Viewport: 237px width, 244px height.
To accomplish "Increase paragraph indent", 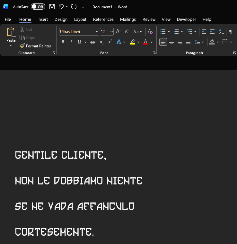I will click(x=212, y=32).
